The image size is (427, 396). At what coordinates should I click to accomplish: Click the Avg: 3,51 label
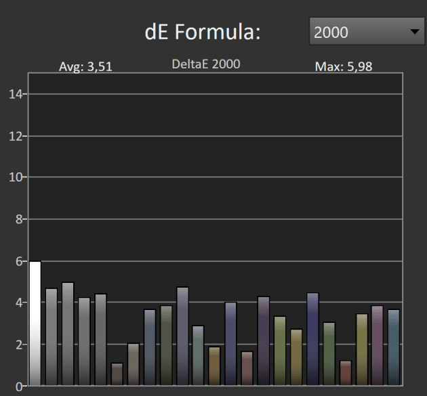(x=85, y=66)
